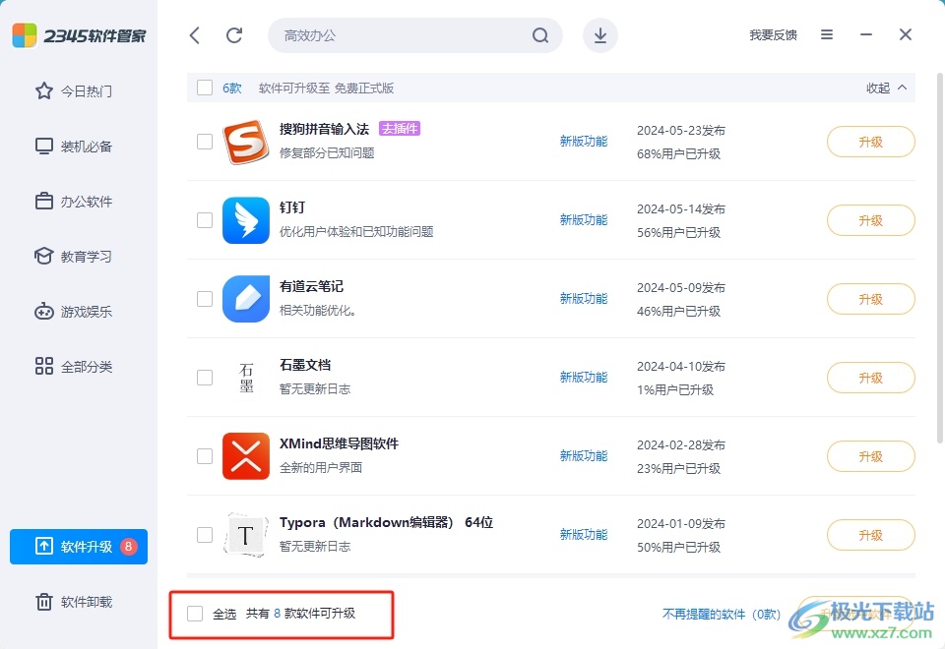Upgrade 搜狗拼音输入法 with its 升级 button
Image resolution: width=945 pixels, height=649 pixels.
[x=870, y=142]
